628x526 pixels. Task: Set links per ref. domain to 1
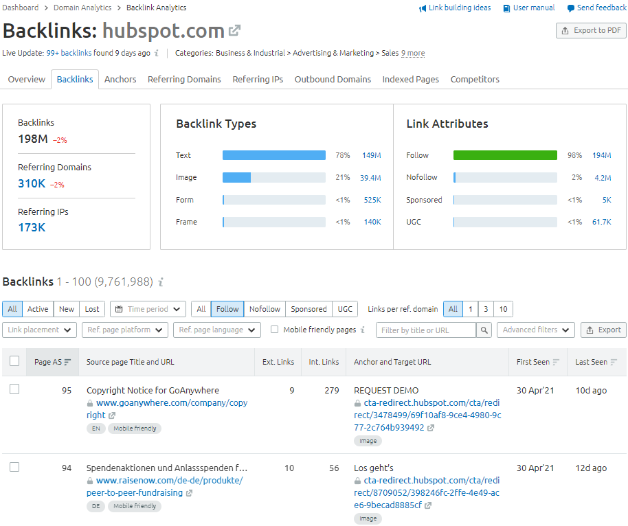click(x=471, y=309)
